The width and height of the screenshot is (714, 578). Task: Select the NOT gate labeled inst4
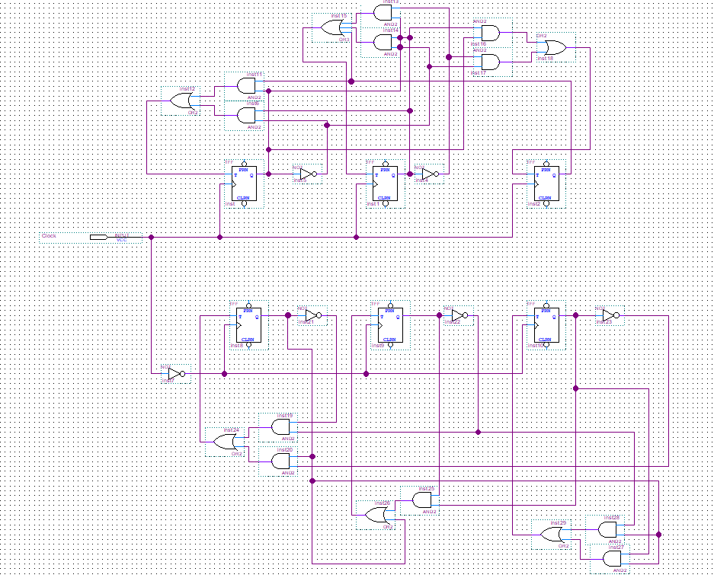(x=429, y=174)
